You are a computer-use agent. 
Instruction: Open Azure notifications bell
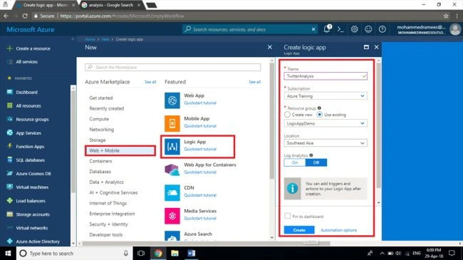coord(327,29)
